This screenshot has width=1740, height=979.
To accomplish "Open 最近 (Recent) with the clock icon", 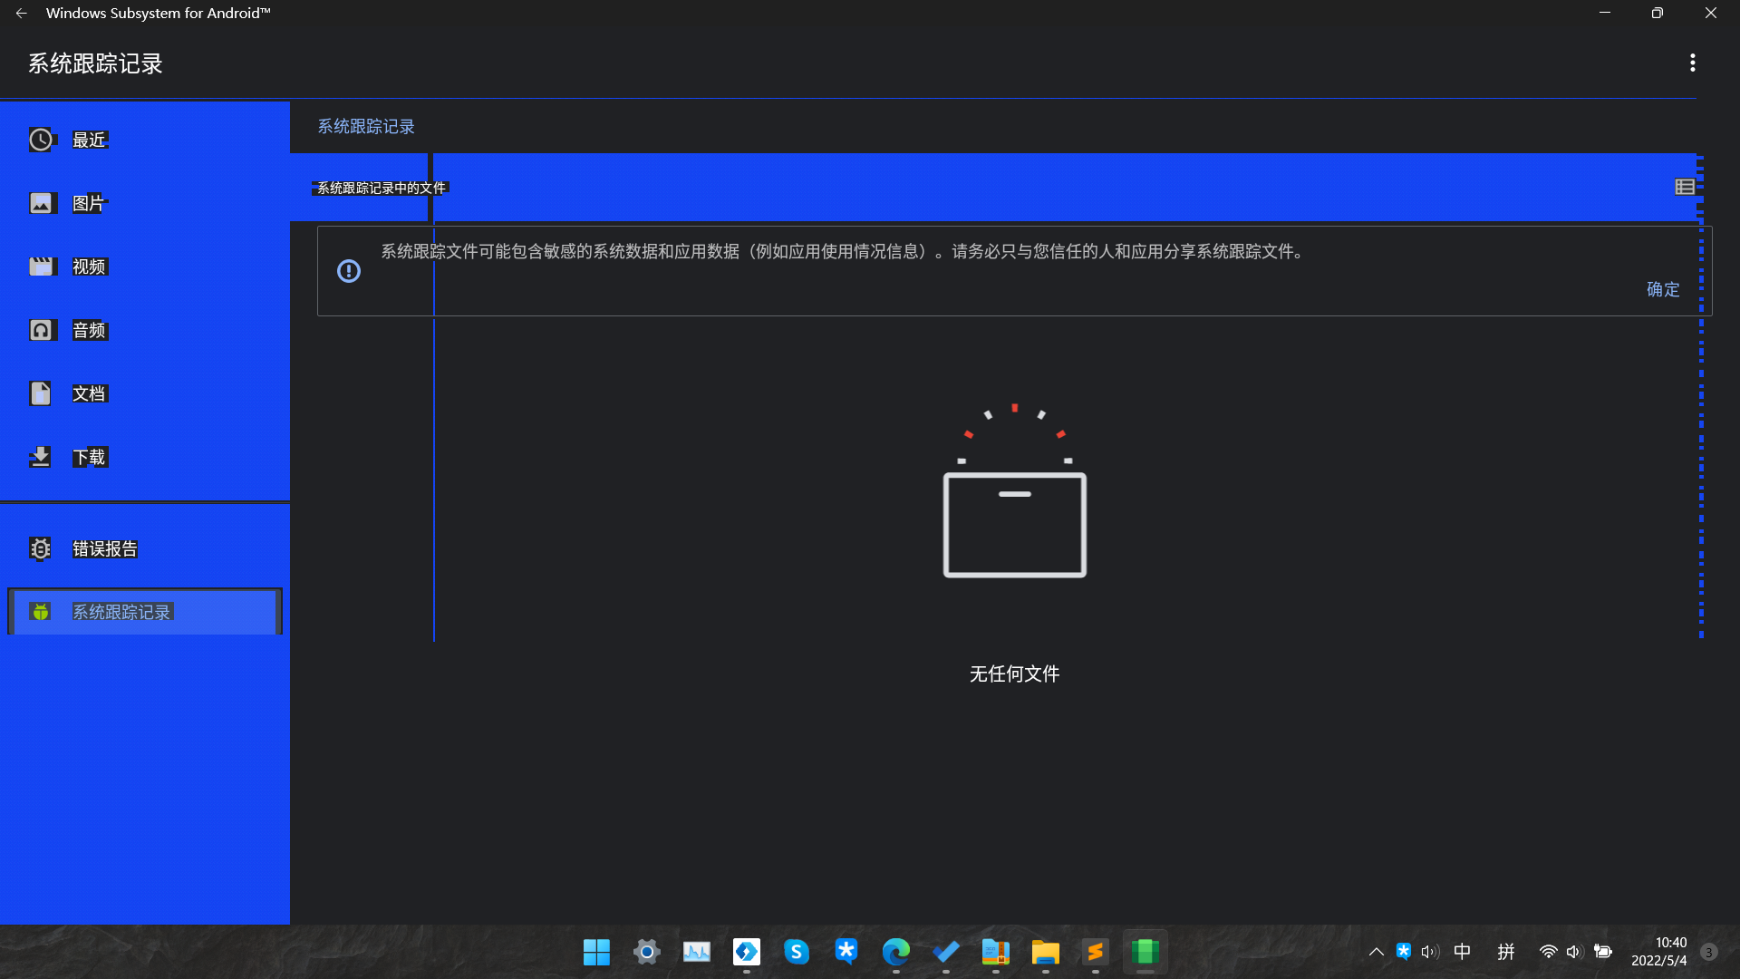I will click(x=42, y=139).
